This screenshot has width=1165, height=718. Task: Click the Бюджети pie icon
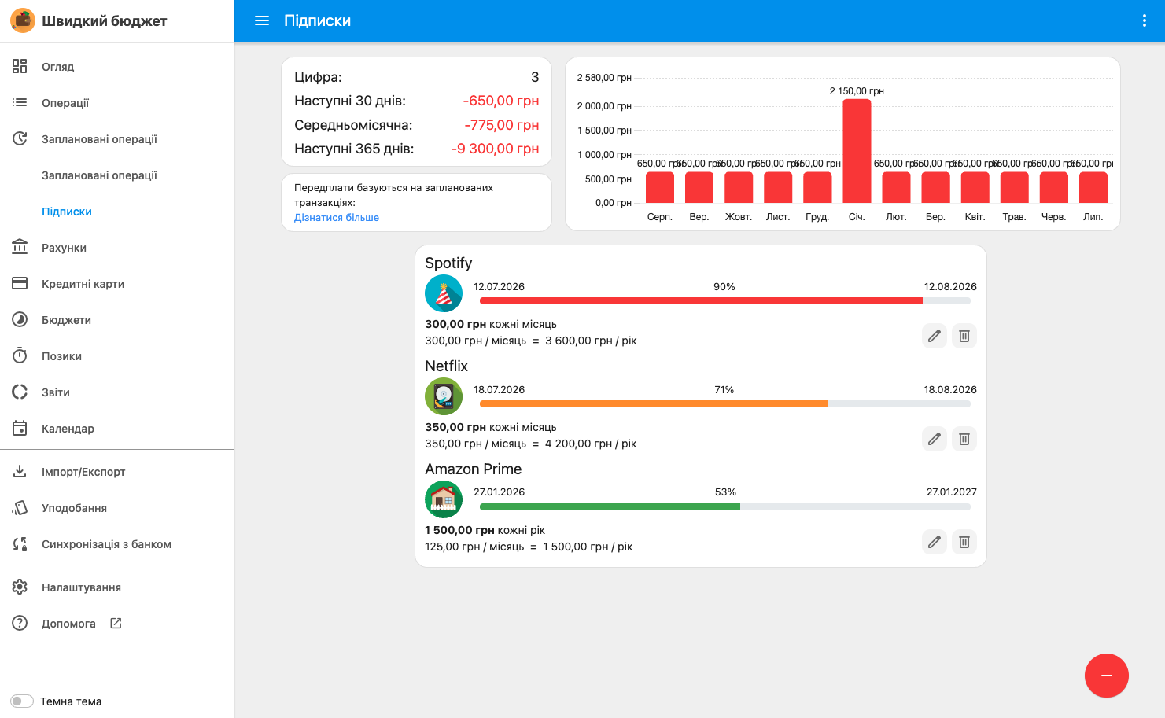coord(20,319)
